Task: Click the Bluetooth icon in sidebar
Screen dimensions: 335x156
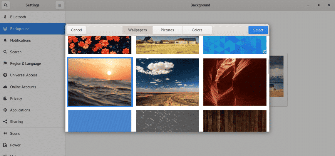Action: click(x=5, y=17)
